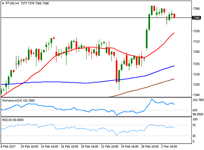Click the current price label 7368
The width and height of the screenshot is (204, 150).
point(196,18)
